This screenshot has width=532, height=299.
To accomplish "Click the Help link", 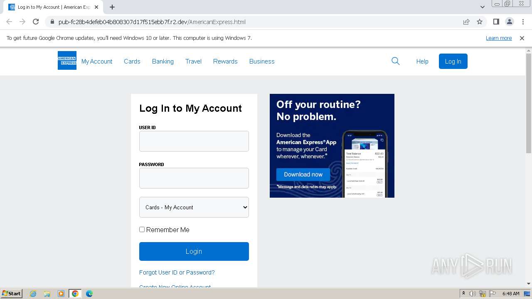I will (422, 61).
